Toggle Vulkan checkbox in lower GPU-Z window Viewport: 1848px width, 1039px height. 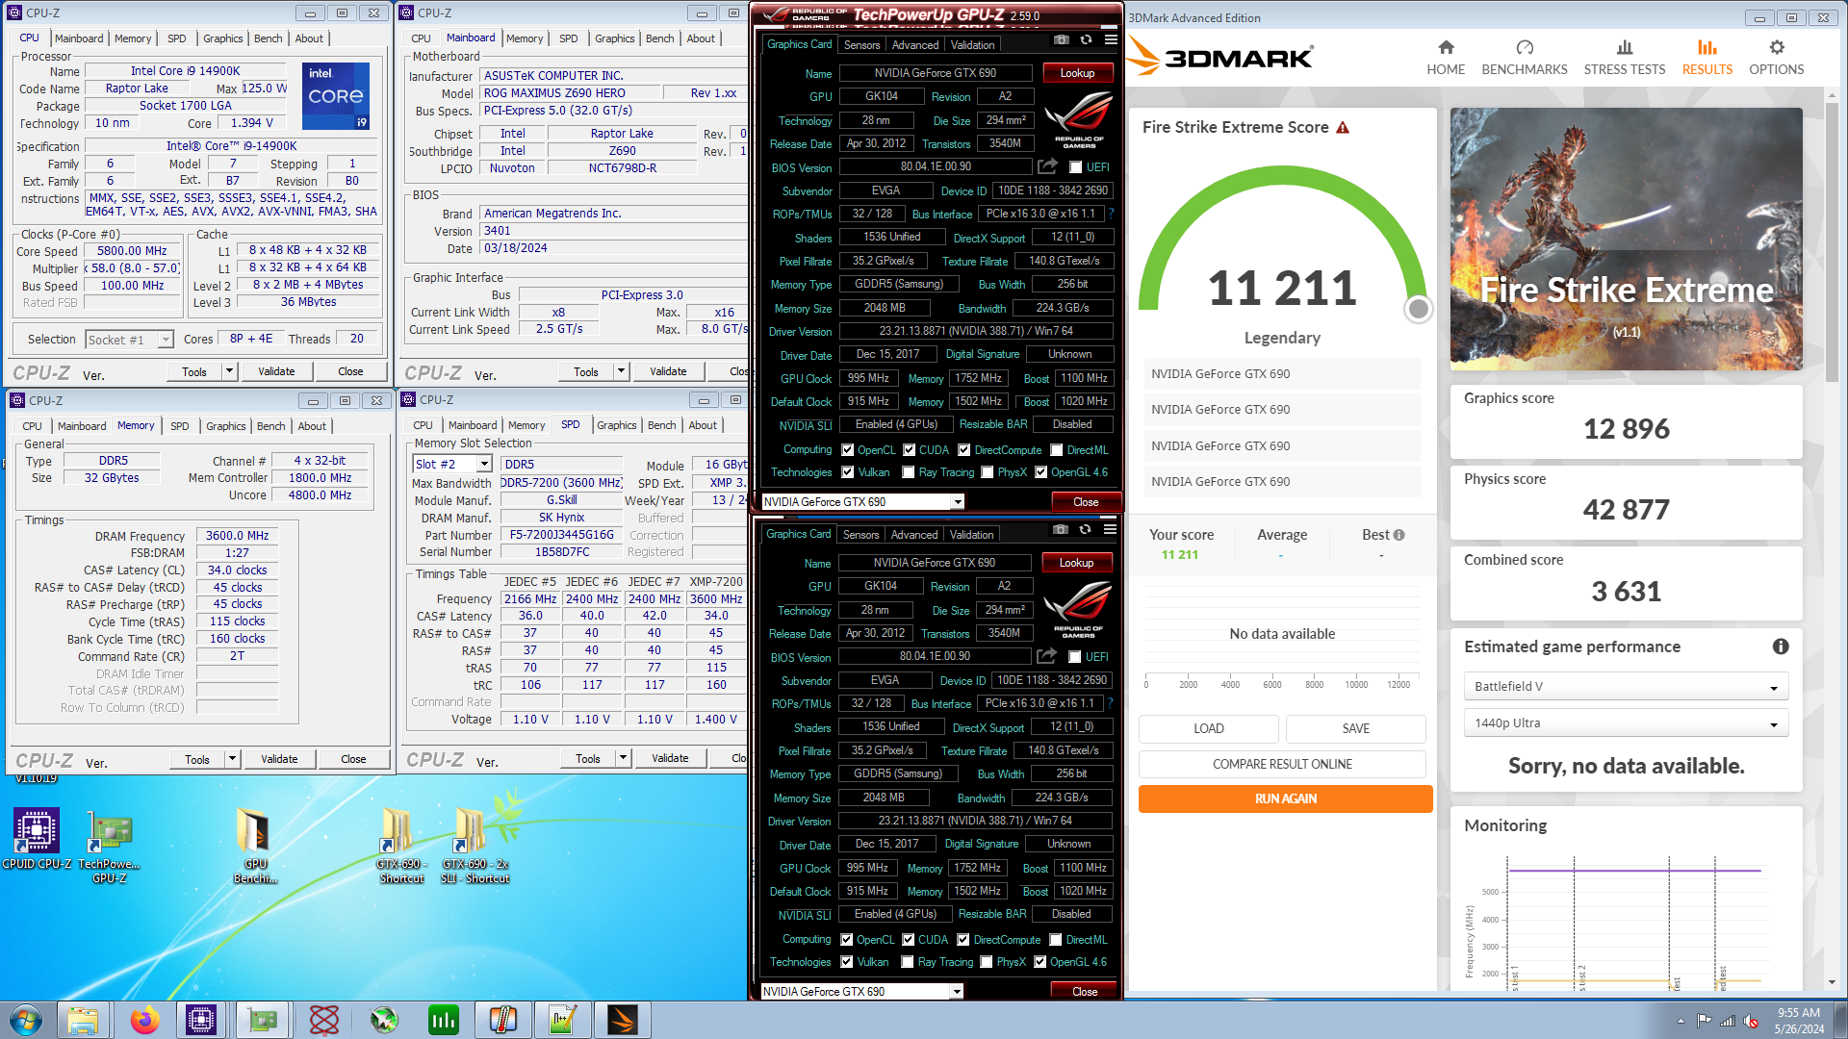click(847, 962)
